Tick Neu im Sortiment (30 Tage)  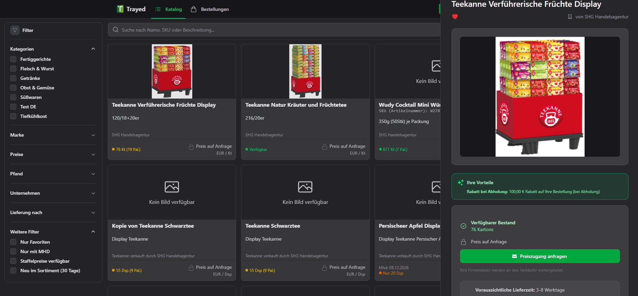(13, 271)
